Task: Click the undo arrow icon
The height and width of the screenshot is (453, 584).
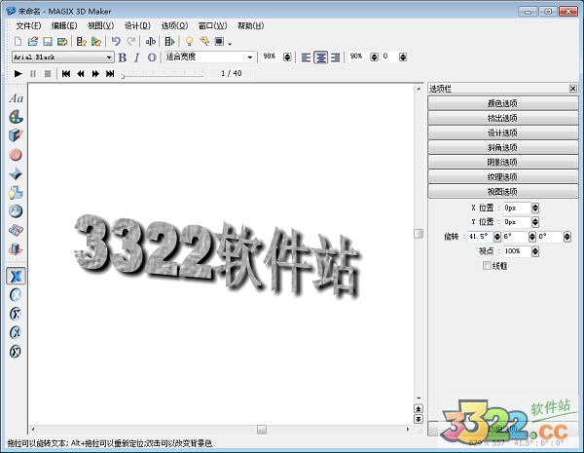Action: (116, 41)
